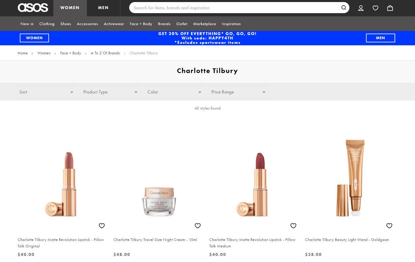Viewport: 415px width, 262px height.
Task: Open Magic Night Cream jar image
Action: click(159, 202)
